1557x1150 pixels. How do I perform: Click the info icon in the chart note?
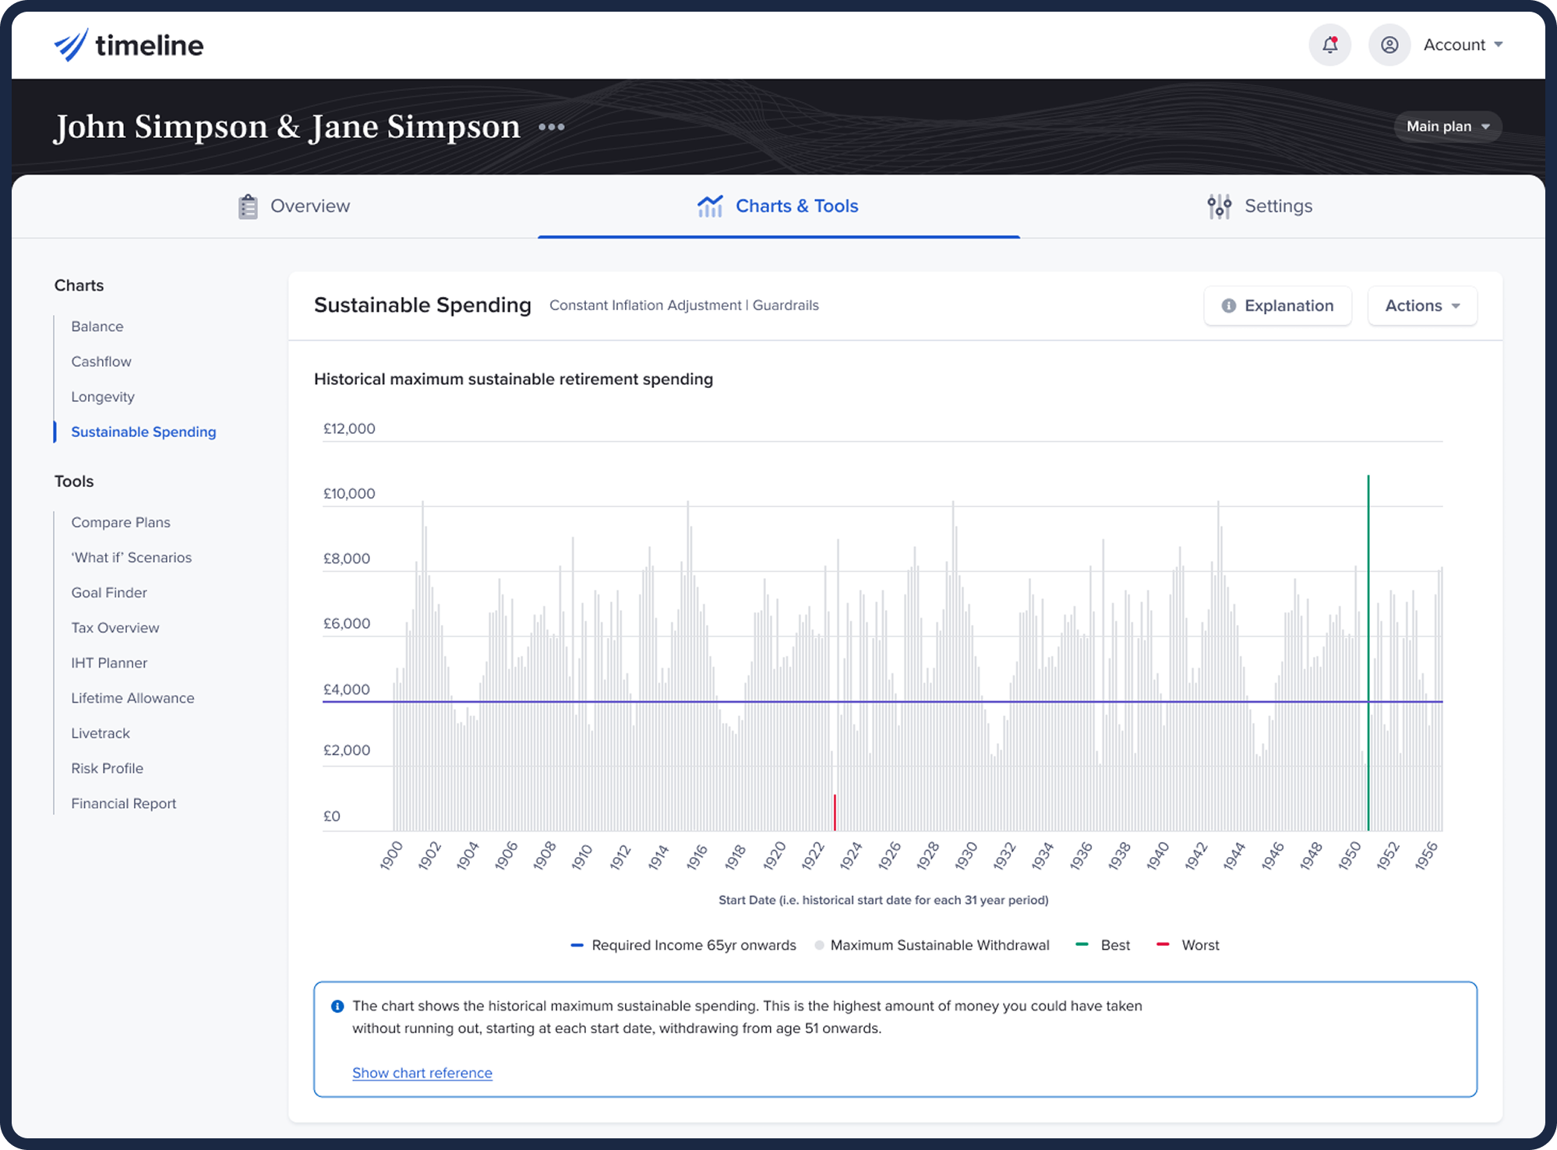pos(337,1006)
